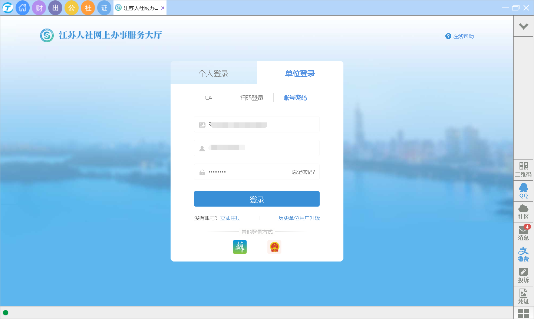Image resolution: width=534 pixels, height=319 pixels.
Task: Select CA login method
Action: [x=208, y=98]
